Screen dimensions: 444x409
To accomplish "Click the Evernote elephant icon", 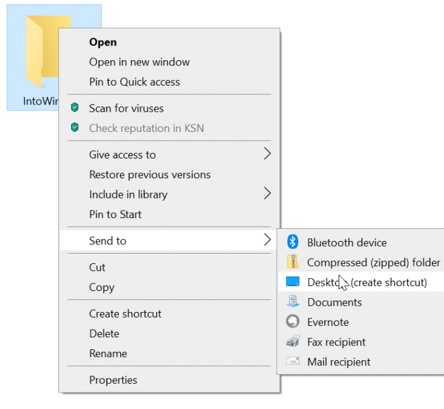I will (292, 321).
